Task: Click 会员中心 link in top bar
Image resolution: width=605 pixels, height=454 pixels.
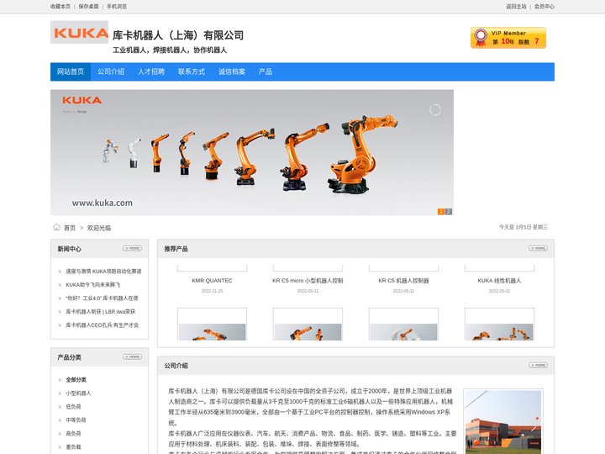Action: point(544,7)
